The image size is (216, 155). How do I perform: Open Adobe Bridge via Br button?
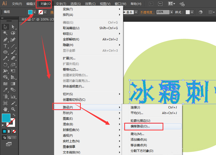coord(151,4)
